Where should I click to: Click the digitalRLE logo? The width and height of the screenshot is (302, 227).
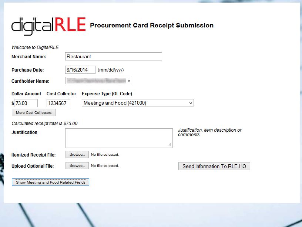click(48, 25)
